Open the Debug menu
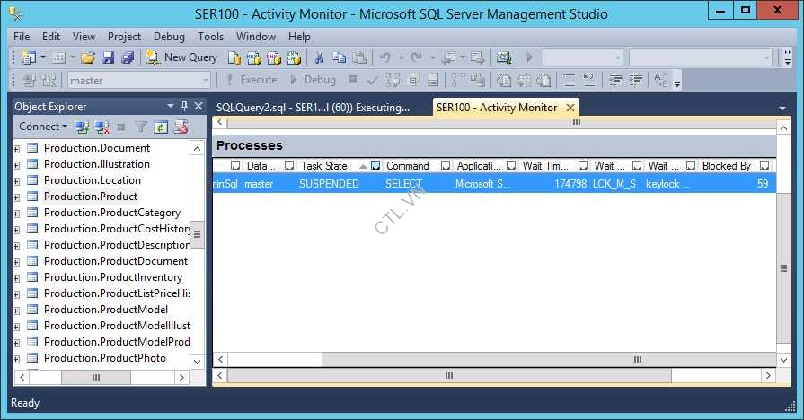This screenshot has width=804, height=420. point(169,37)
